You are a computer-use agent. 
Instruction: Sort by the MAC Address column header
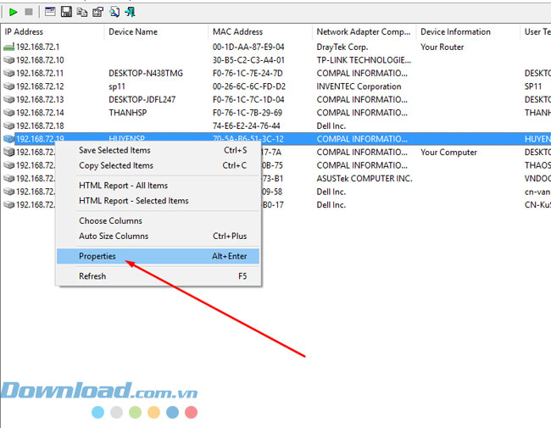click(260, 32)
